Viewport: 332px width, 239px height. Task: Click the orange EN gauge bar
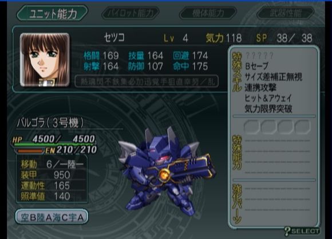tap(30, 151)
